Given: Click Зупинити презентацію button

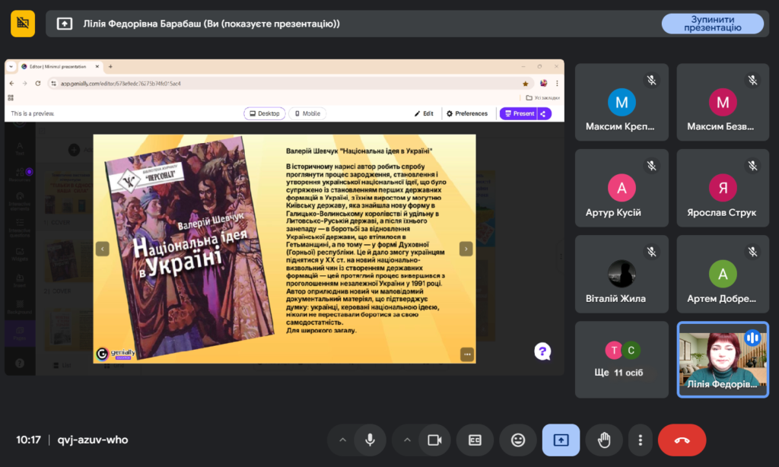Looking at the screenshot, I should (712, 24).
